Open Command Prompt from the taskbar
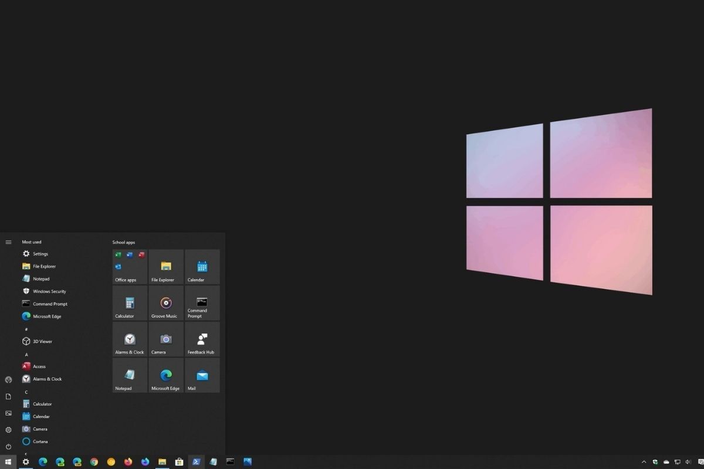This screenshot has height=469, width=704. coord(230,462)
